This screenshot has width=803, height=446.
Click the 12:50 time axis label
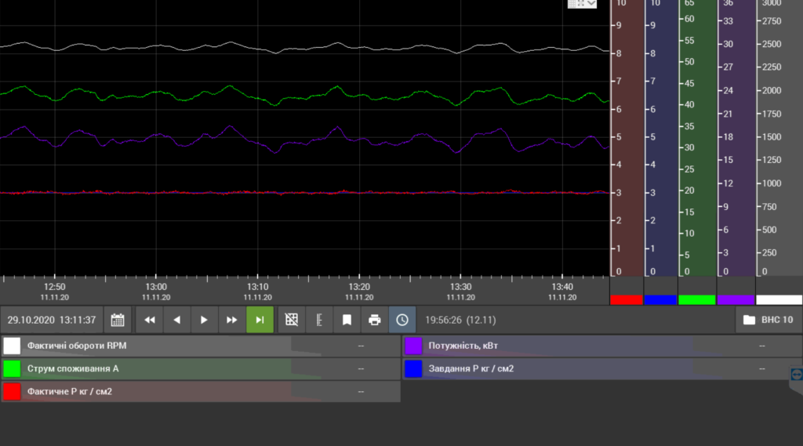(x=55, y=292)
